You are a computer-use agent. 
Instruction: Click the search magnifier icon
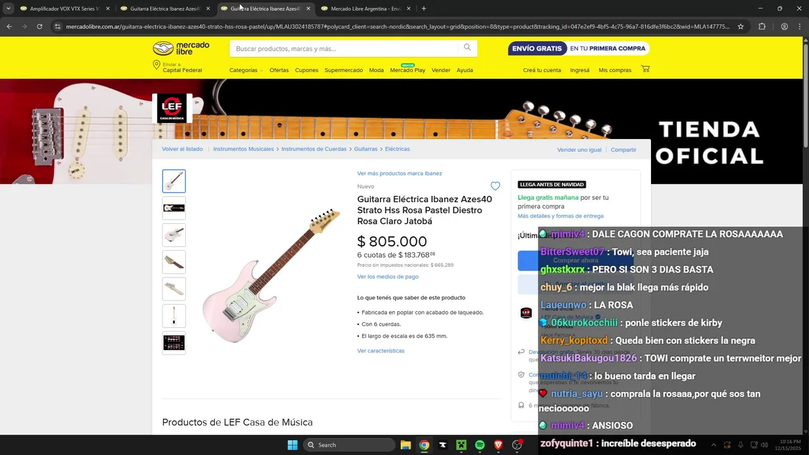[467, 48]
